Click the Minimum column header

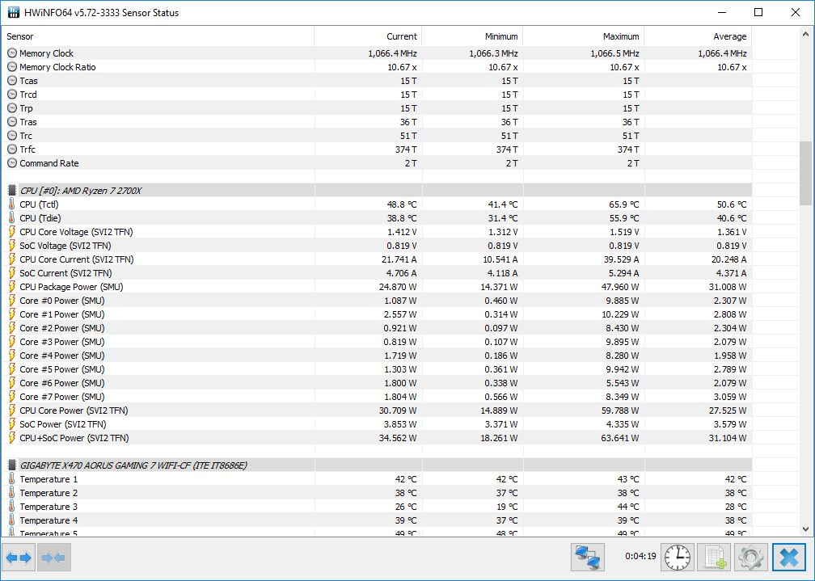[x=472, y=36]
